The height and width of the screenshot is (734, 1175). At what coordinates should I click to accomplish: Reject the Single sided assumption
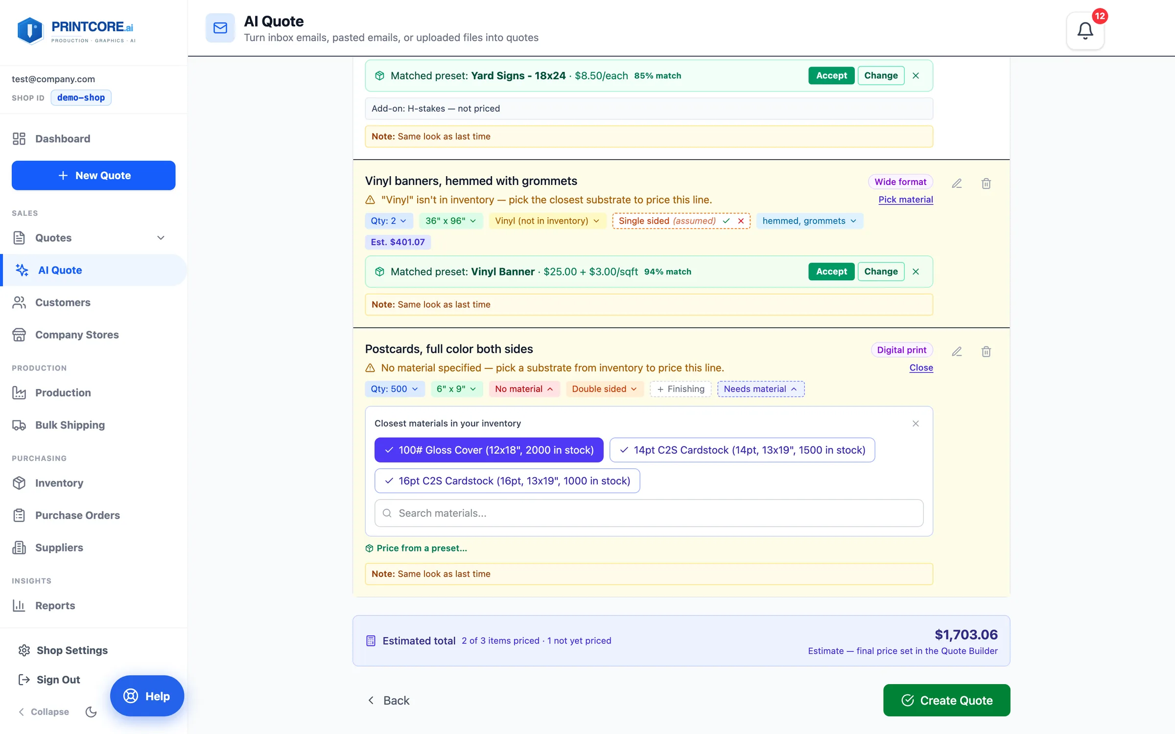[x=741, y=221]
